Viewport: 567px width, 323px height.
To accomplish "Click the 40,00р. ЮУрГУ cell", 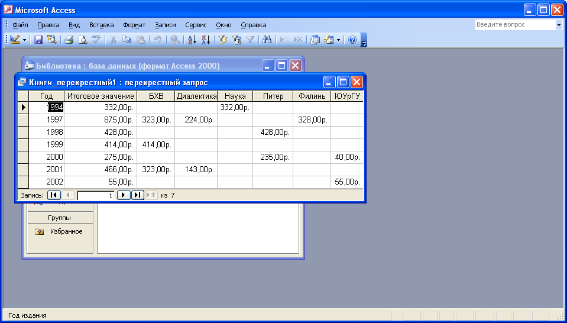I will pyautogui.click(x=347, y=157).
